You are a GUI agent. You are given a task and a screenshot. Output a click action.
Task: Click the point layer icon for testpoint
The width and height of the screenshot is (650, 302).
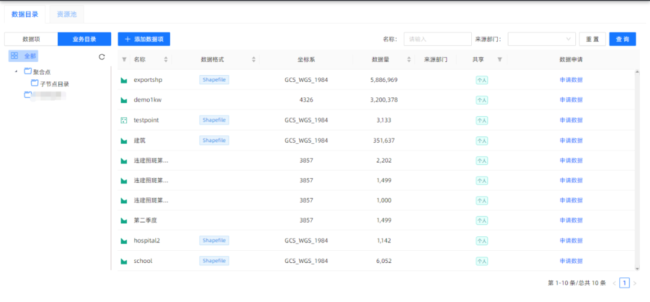[x=123, y=120]
